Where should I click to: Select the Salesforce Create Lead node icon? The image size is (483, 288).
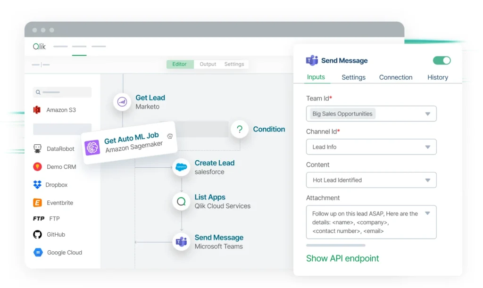click(x=181, y=167)
